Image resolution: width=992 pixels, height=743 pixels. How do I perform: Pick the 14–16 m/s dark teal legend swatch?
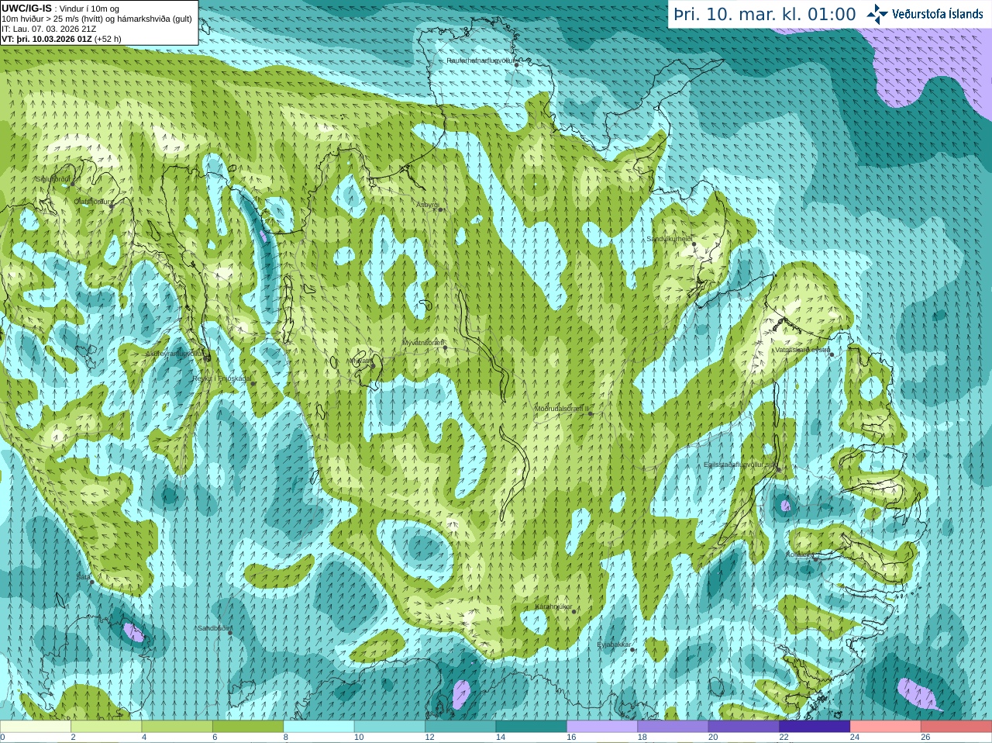(532, 727)
